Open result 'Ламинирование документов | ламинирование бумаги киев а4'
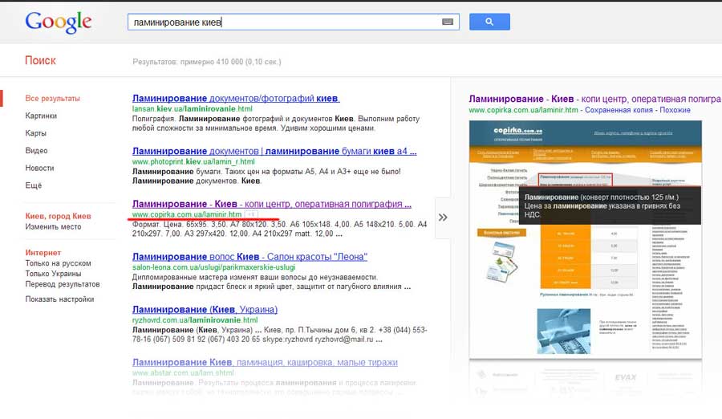This screenshot has height=419, width=722. (x=274, y=151)
